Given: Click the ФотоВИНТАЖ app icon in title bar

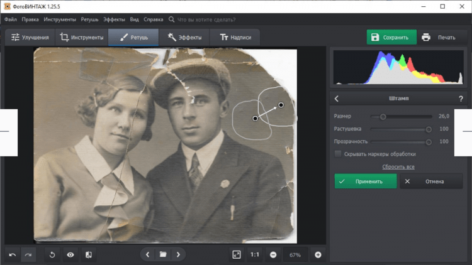Looking at the screenshot, I should coord(7,6).
